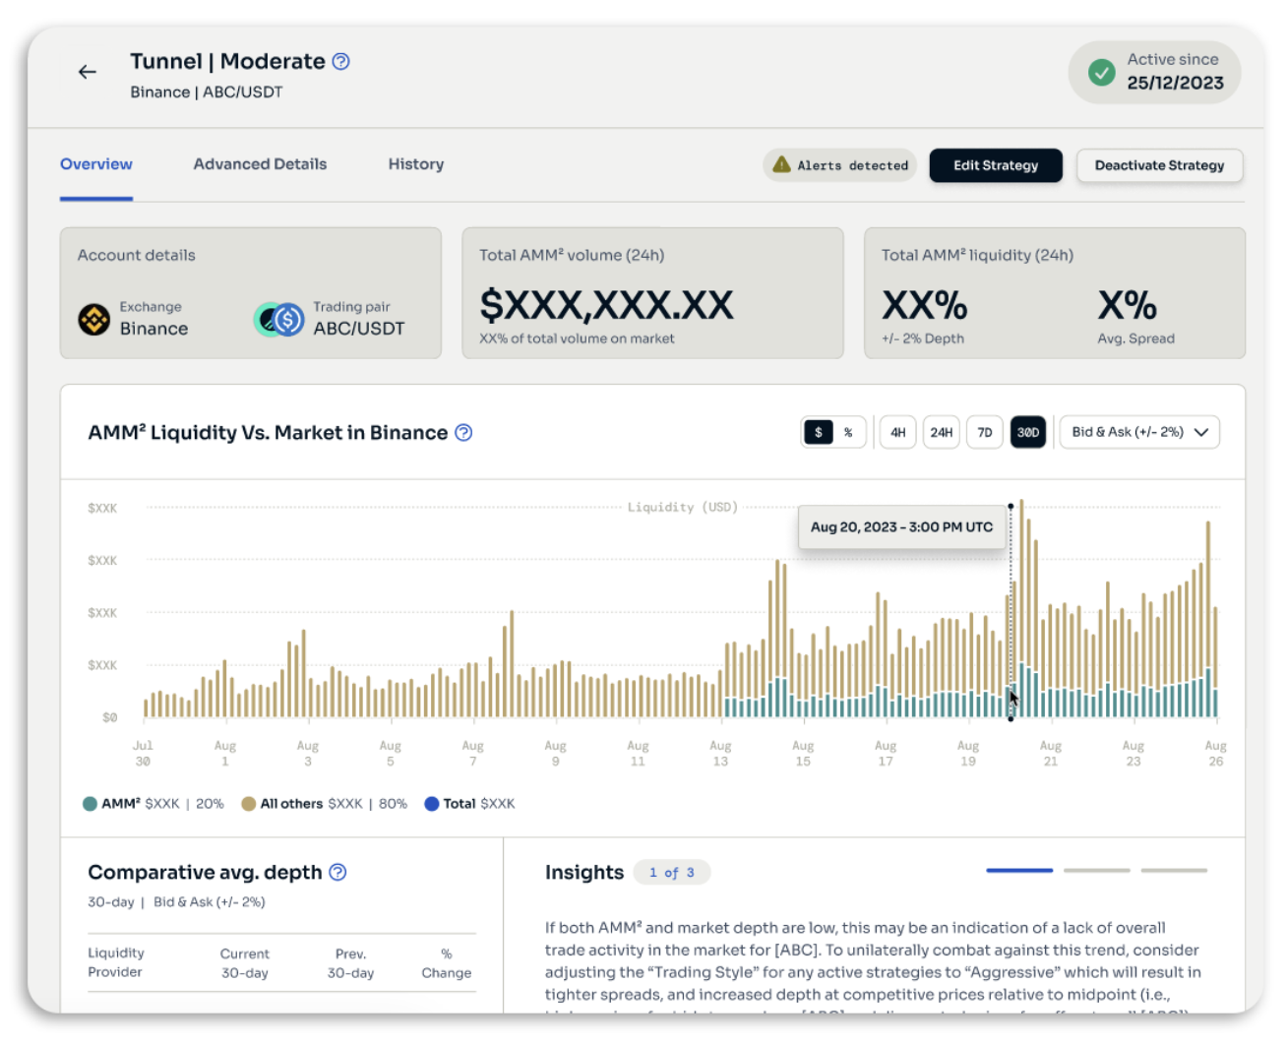Open the History tab

pos(415,164)
